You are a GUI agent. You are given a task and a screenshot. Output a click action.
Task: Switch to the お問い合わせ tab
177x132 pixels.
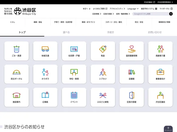pyautogui.click(x=155, y=32)
